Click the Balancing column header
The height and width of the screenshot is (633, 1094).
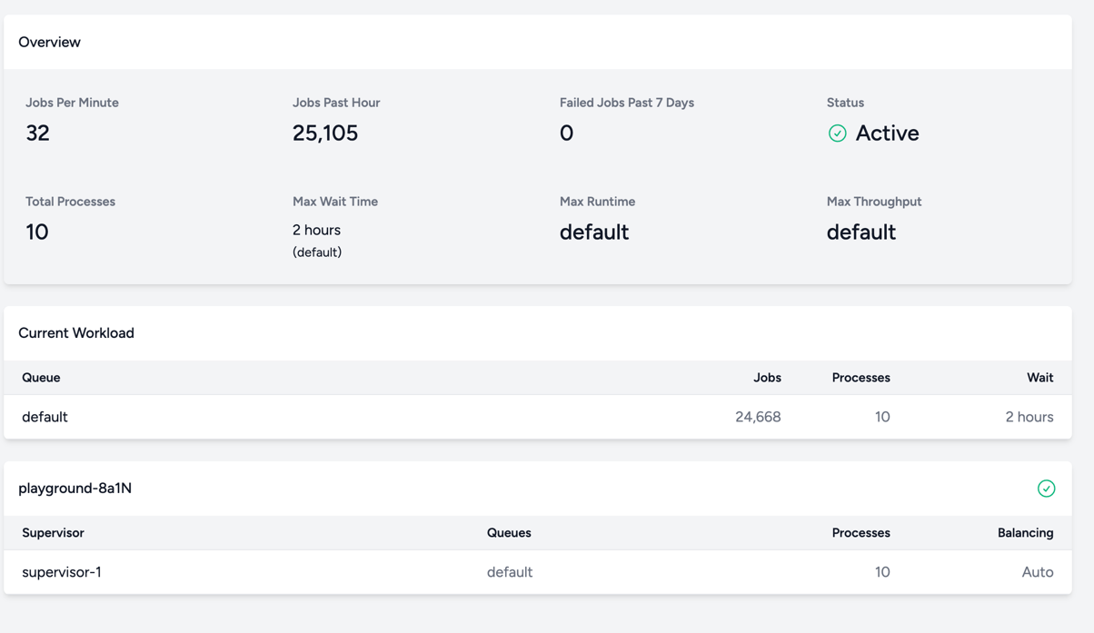coord(1025,533)
